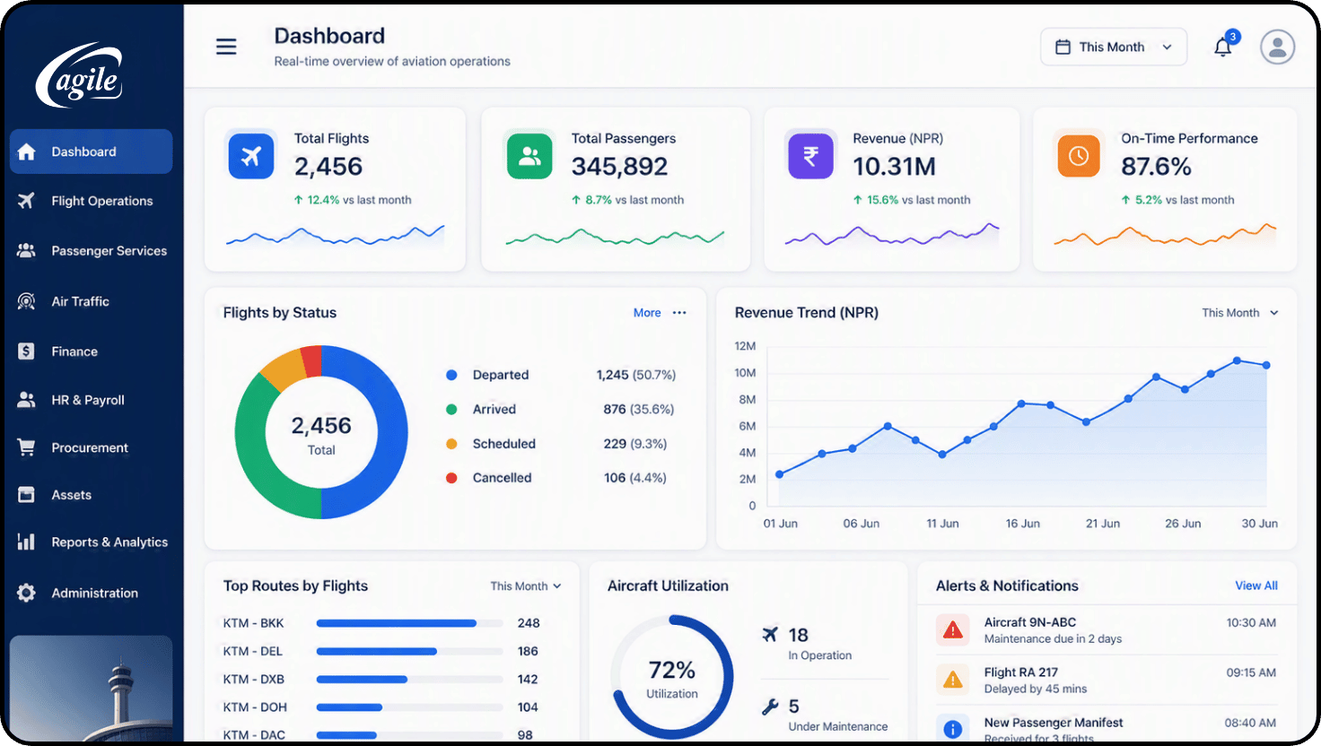Click the red warning icon for Aircraft 9N-ABC

coord(953,630)
